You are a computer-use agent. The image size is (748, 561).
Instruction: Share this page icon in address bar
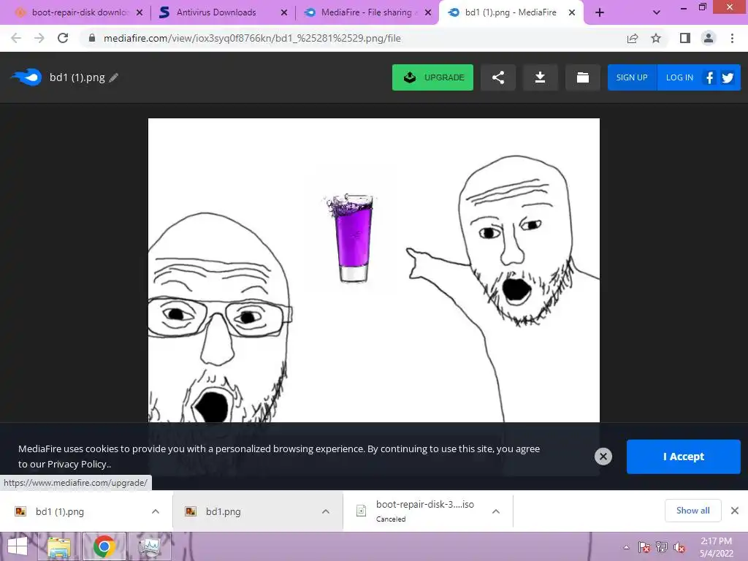(633, 38)
